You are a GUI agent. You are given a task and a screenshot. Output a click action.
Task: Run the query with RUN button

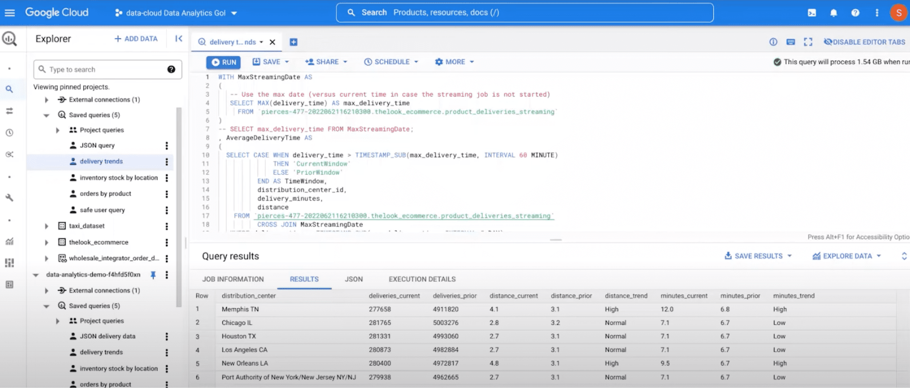tap(224, 62)
